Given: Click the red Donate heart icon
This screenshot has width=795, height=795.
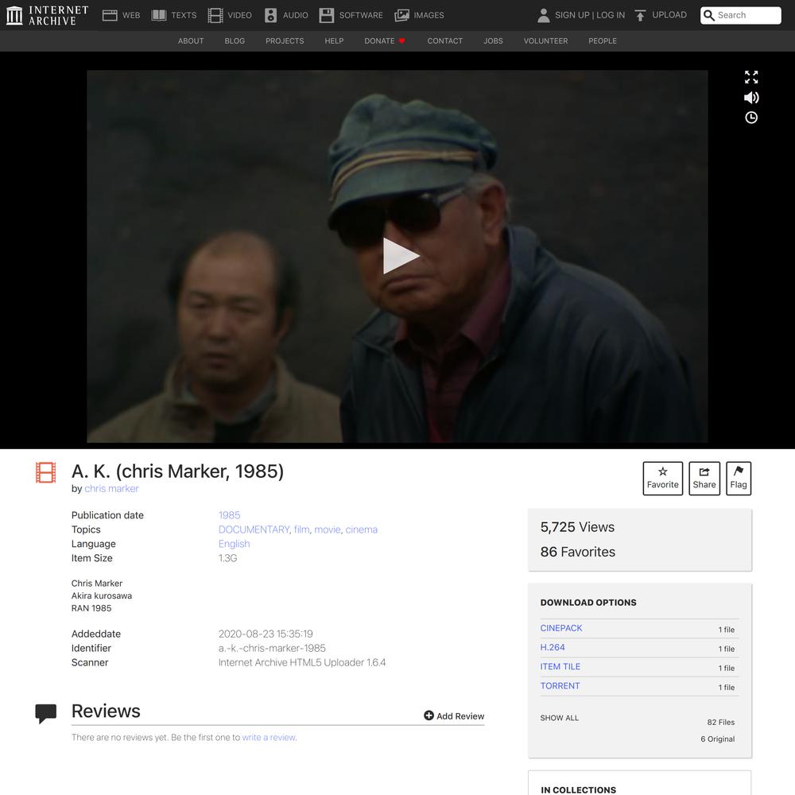Looking at the screenshot, I should (x=401, y=41).
